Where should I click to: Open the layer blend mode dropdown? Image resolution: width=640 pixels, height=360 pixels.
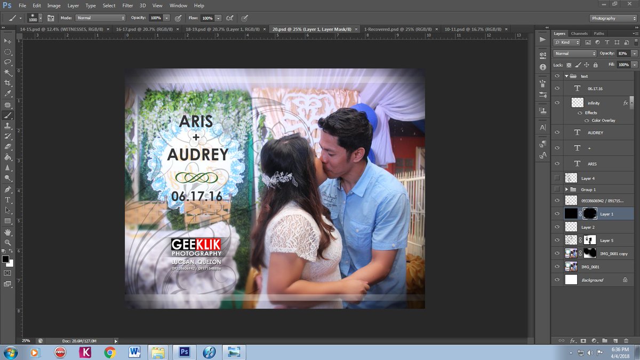click(x=575, y=53)
